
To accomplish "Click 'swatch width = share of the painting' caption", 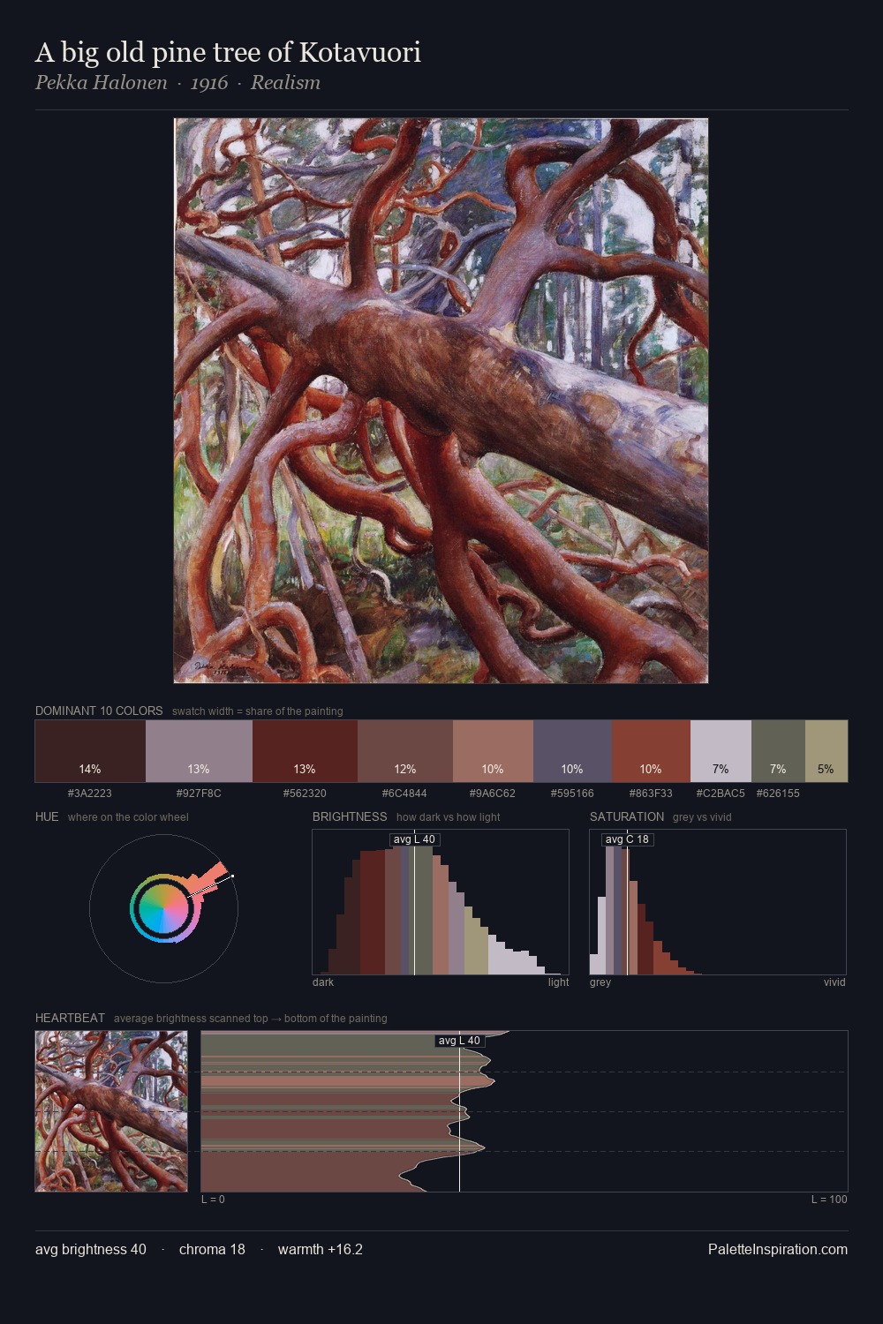I will [258, 711].
